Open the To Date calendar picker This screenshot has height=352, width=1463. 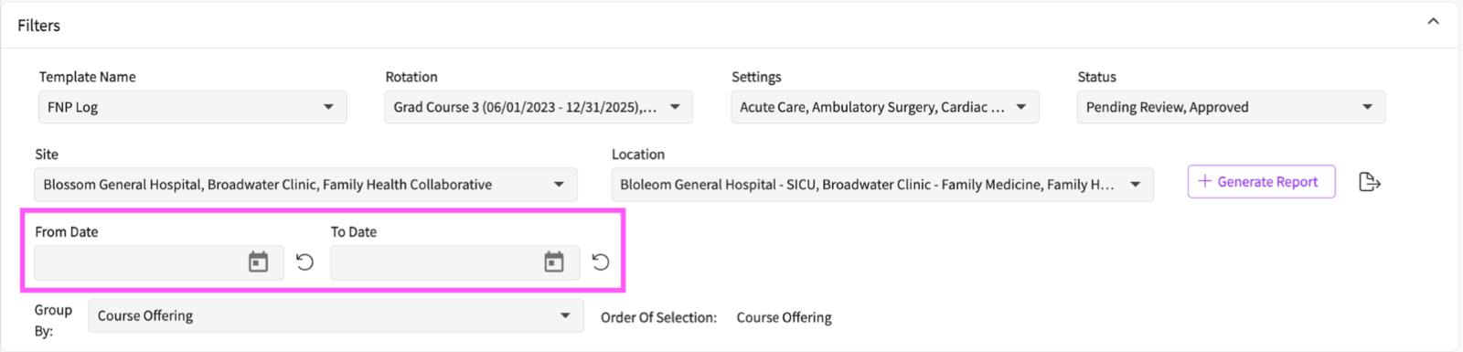[x=554, y=262]
